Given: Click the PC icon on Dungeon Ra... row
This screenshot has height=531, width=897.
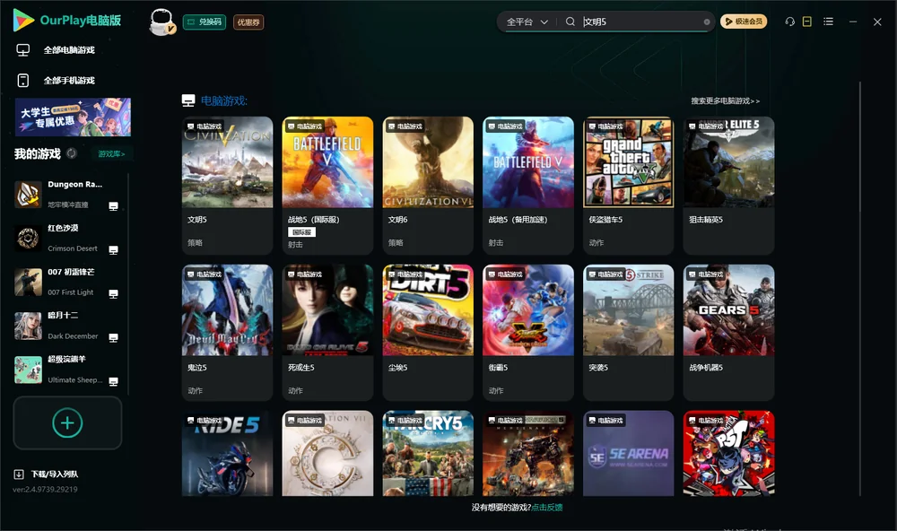Looking at the screenshot, I should pos(113,206).
